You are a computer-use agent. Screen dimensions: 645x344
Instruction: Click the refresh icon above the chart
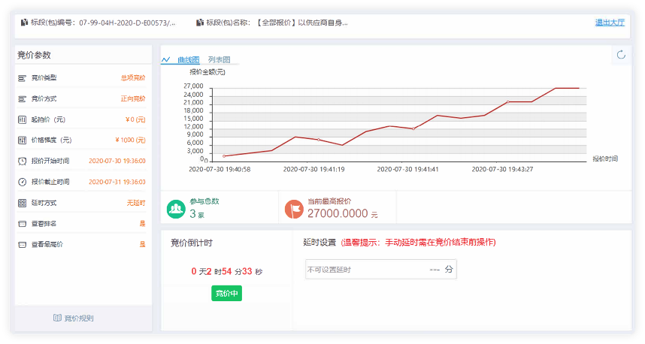point(621,55)
